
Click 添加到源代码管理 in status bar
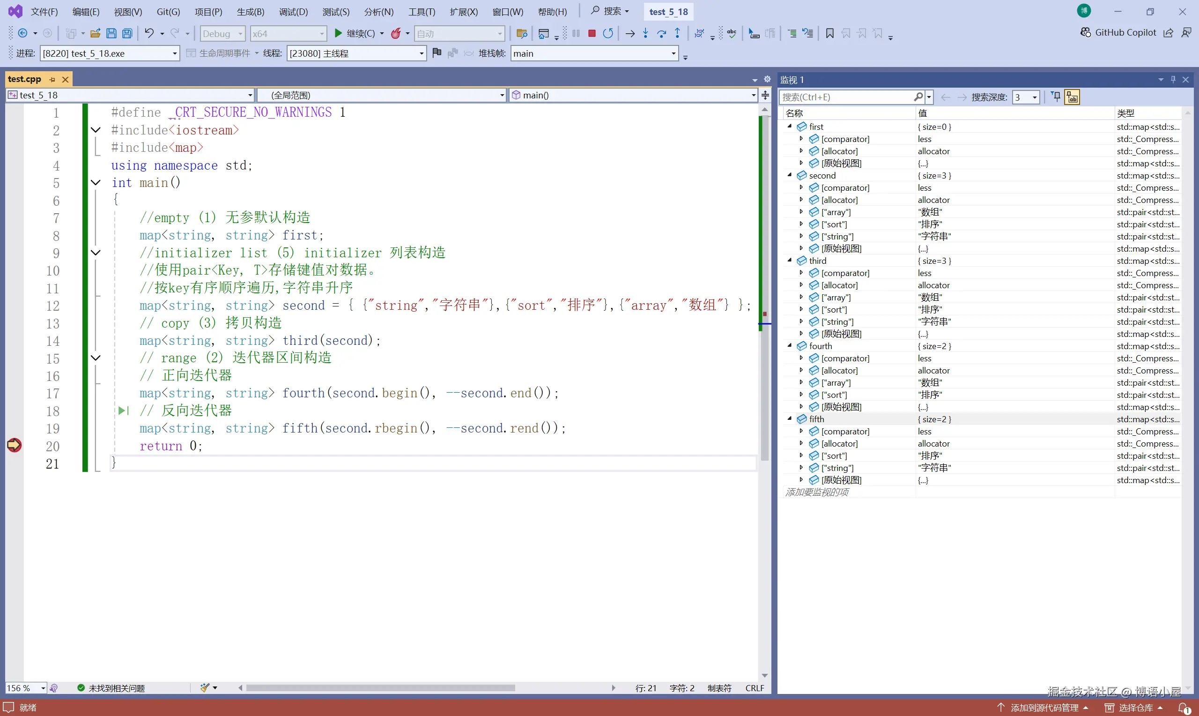(1044, 707)
